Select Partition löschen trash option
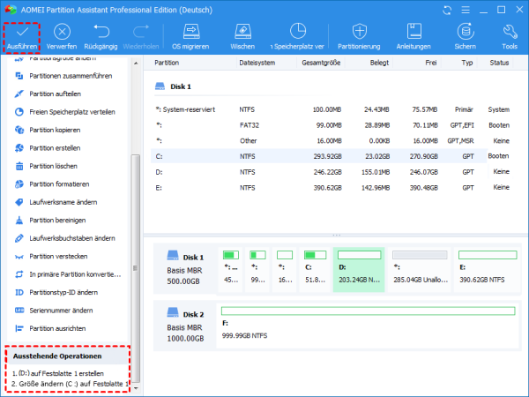Viewport: 529px width, 397px height. pos(46,166)
